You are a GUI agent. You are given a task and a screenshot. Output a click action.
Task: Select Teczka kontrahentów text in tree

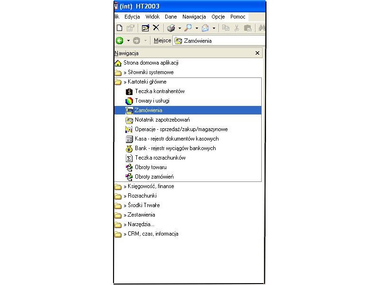click(x=160, y=91)
